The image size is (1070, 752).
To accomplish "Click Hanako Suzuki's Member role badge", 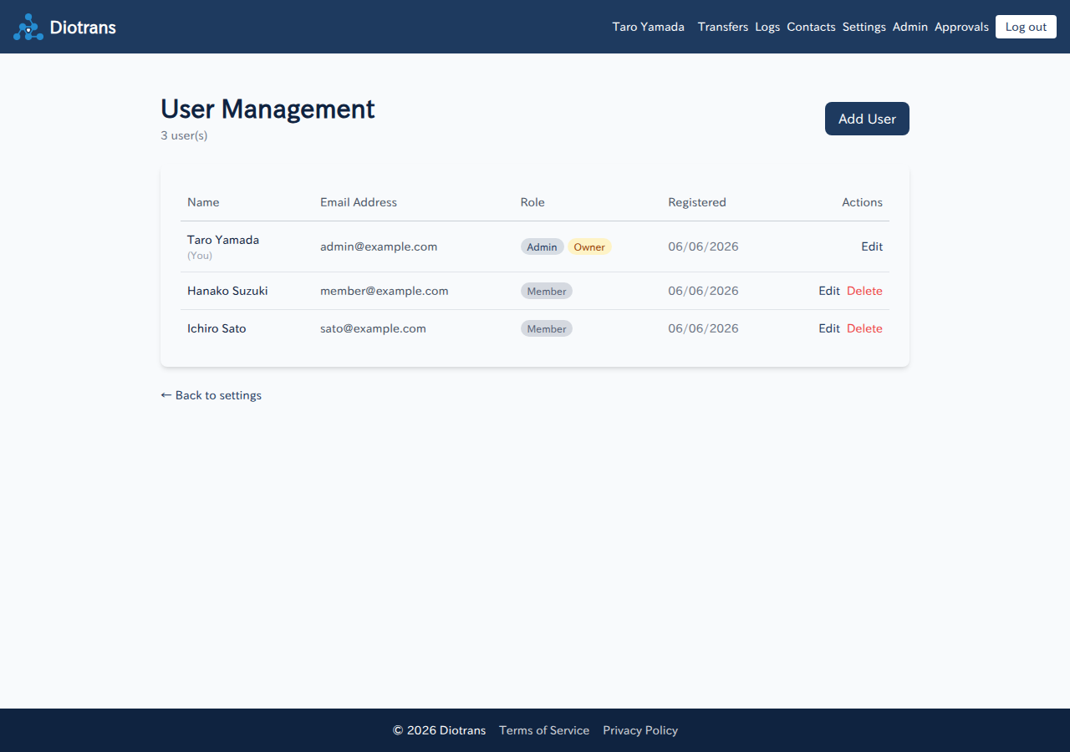I will pyautogui.click(x=547, y=291).
